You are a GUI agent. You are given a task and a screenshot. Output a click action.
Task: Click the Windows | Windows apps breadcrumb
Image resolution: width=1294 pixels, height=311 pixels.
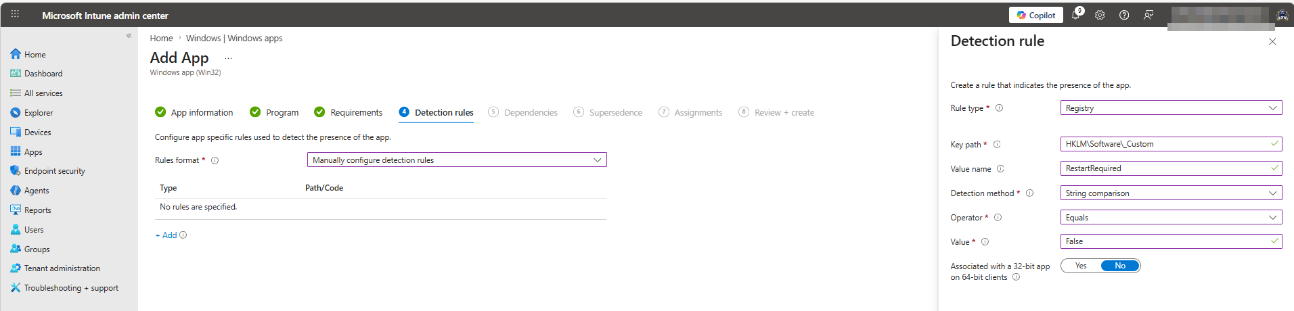point(234,39)
